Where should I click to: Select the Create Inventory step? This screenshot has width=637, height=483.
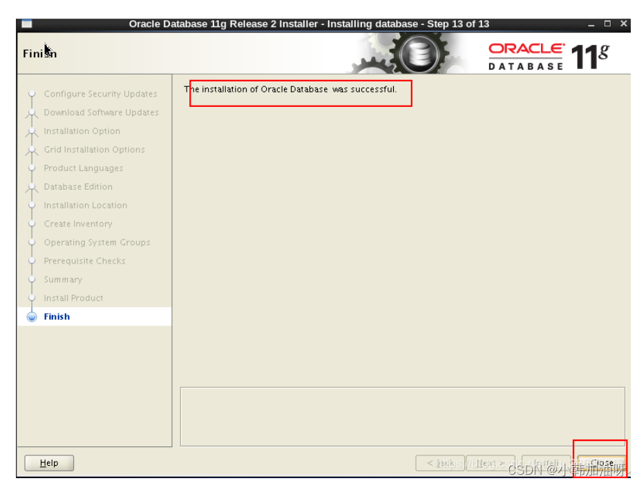tap(78, 224)
